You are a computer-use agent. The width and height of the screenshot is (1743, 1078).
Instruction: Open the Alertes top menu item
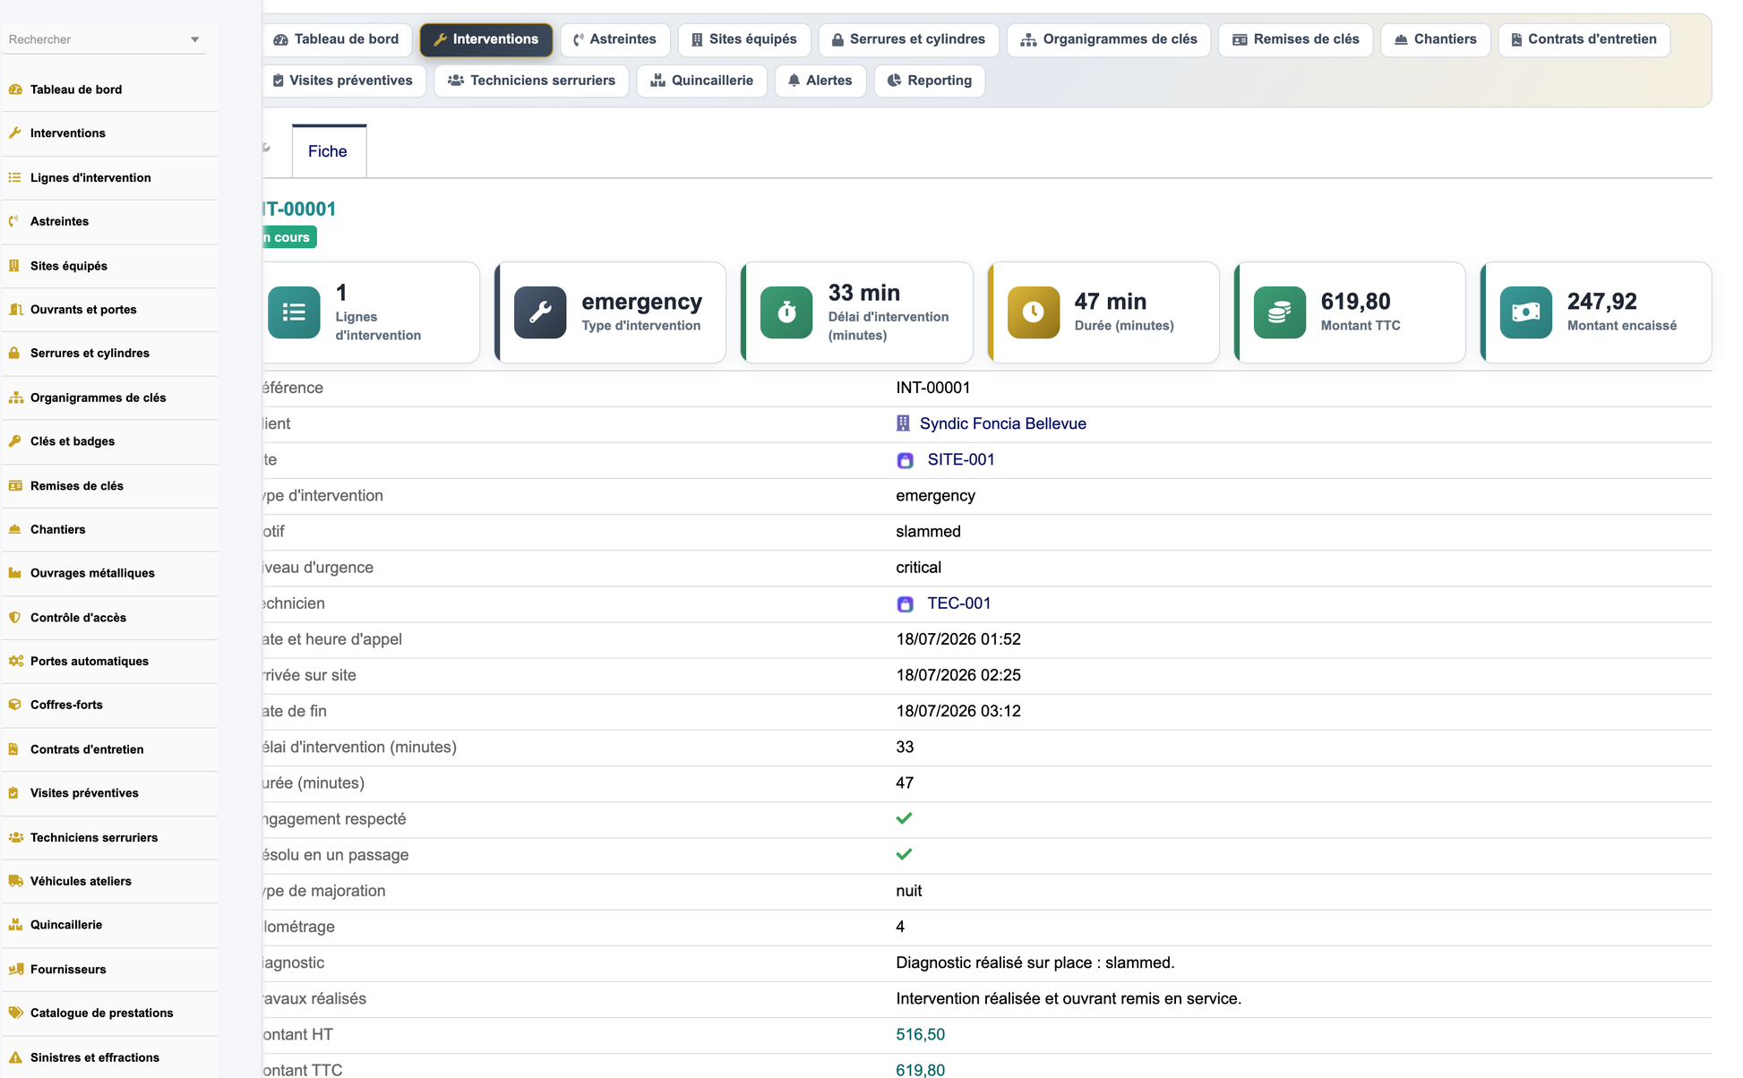click(820, 81)
